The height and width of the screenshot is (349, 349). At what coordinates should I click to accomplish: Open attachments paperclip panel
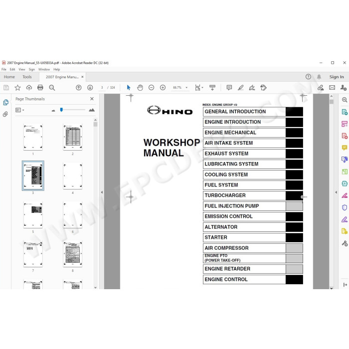(x=5, y=114)
